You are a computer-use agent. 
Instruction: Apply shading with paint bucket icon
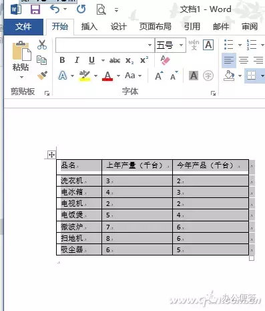(229, 76)
